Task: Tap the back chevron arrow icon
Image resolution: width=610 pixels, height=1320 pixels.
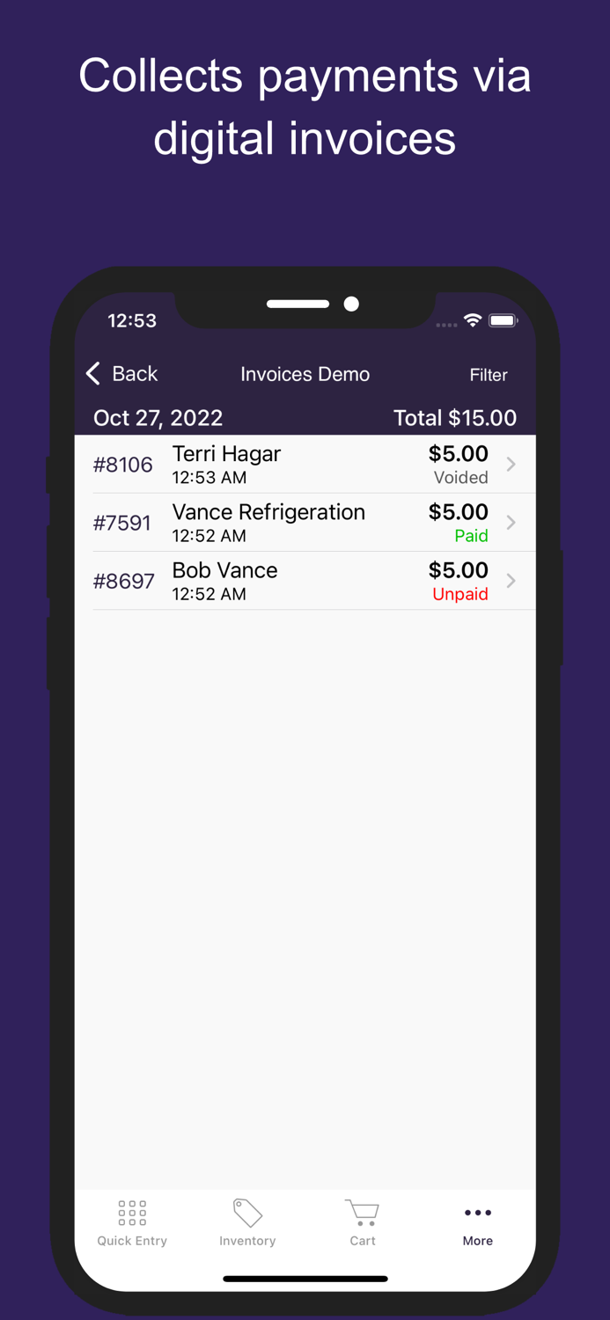Action: click(x=93, y=373)
